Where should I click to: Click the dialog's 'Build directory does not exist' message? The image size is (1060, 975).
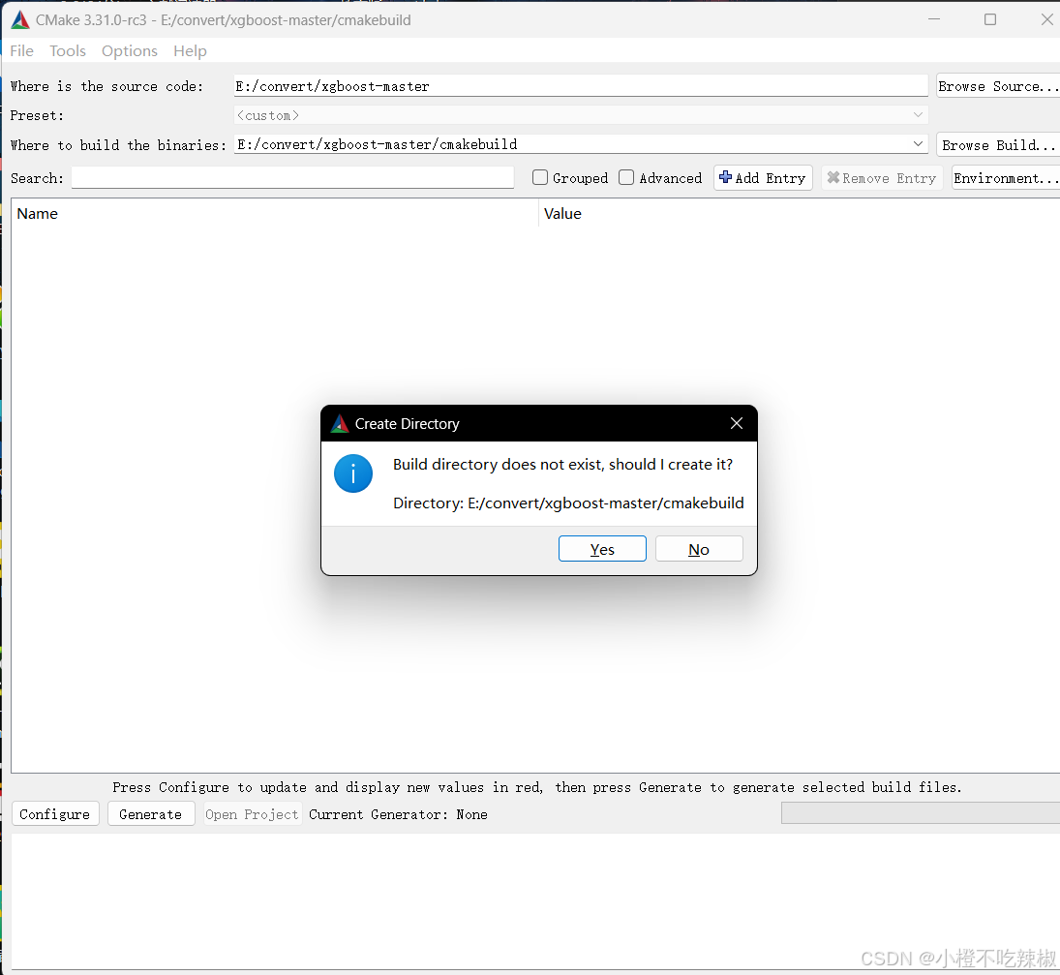[x=562, y=465]
